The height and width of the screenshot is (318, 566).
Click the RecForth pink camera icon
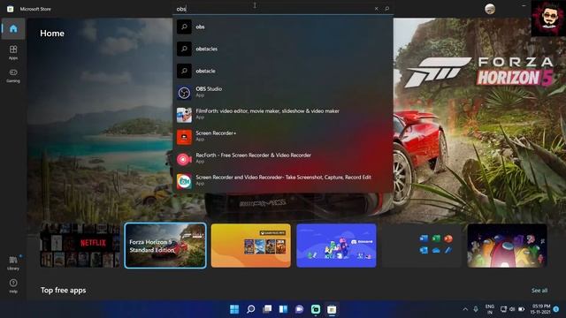point(184,159)
